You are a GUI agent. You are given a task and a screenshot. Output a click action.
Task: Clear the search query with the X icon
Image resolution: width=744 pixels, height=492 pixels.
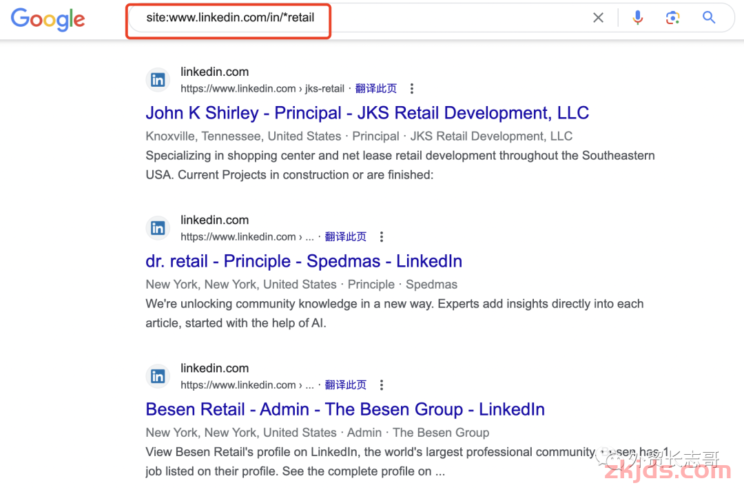[x=599, y=18]
